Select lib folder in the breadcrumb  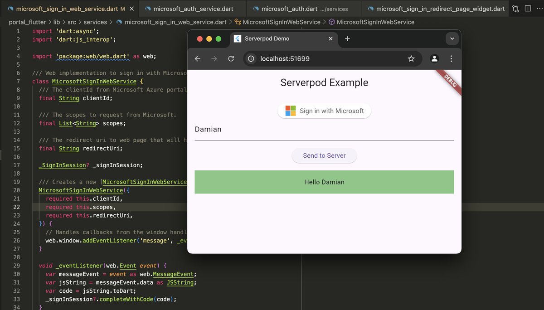(x=57, y=22)
